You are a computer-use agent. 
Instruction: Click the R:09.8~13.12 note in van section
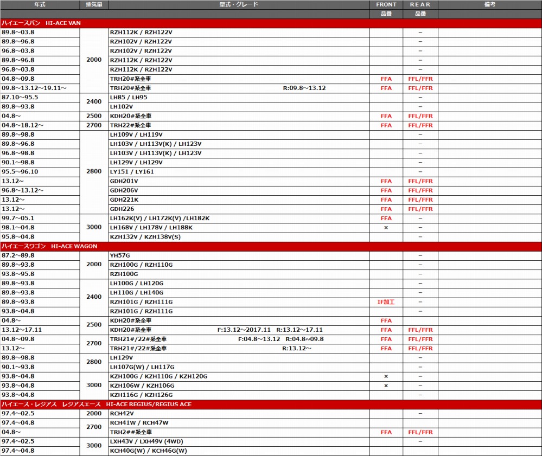point(304,88)
